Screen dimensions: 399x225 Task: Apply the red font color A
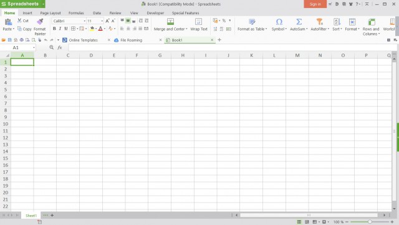(100, 29)
